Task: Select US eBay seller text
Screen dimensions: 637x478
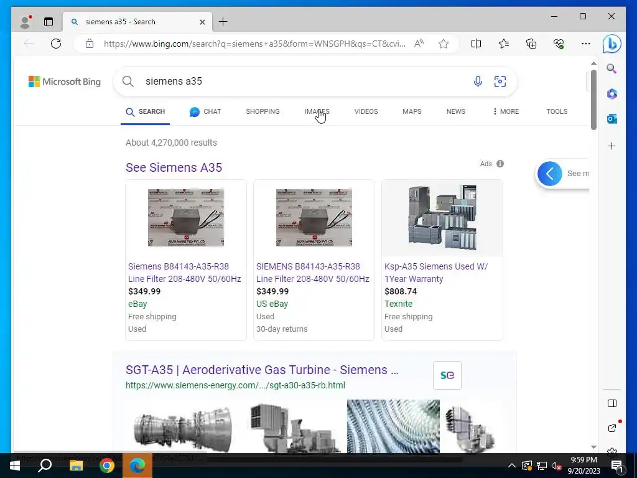Action: point(272,304)
